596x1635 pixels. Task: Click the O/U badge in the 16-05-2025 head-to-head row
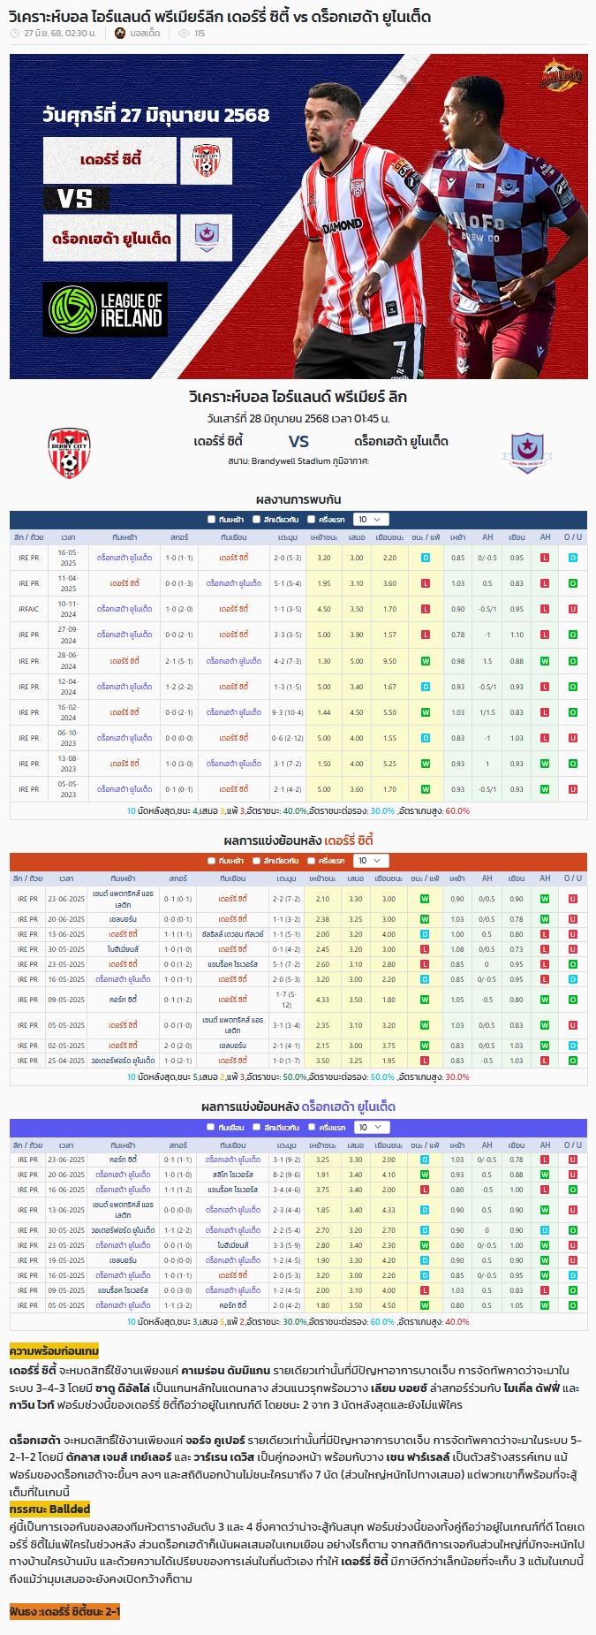[x=573, y=558]
